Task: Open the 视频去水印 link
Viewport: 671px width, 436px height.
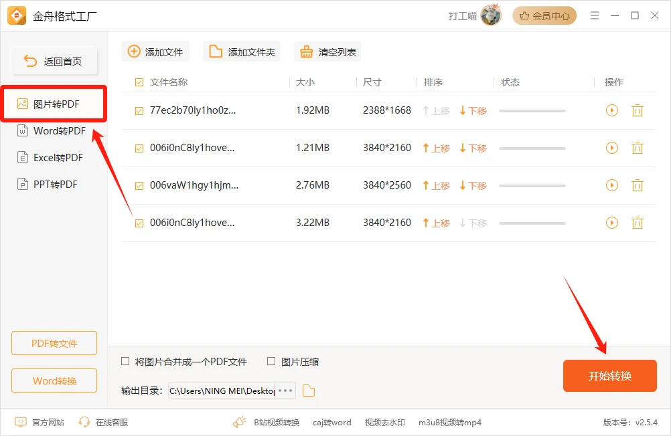Action: [384, 423]
